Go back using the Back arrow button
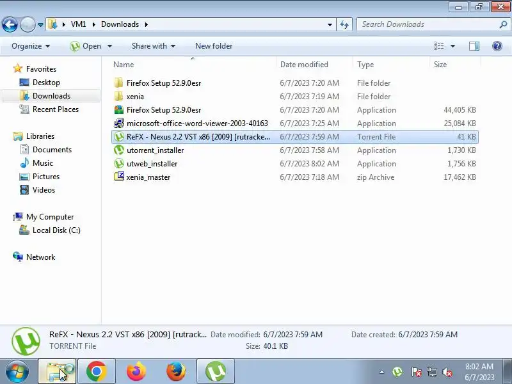Image resolution: width=512 pixels, height=384 pixels. (10, 25)
